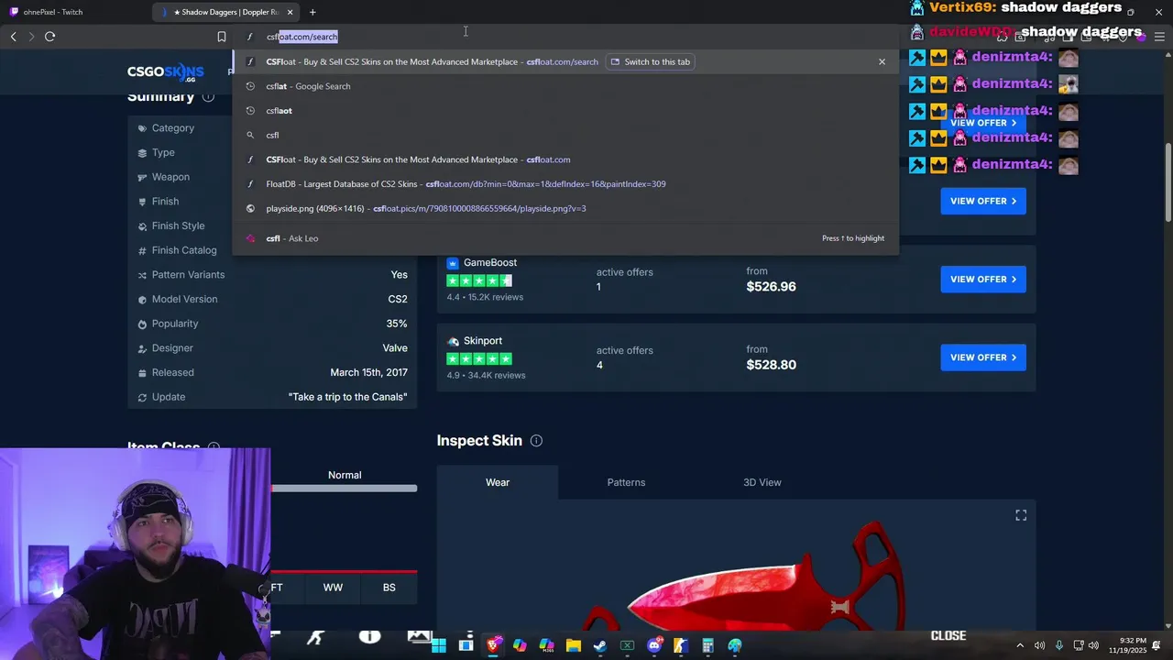Screen dimensions: 1173x660
Task: Click View Offer above the GameBoost row
Action: click(983, 201)
